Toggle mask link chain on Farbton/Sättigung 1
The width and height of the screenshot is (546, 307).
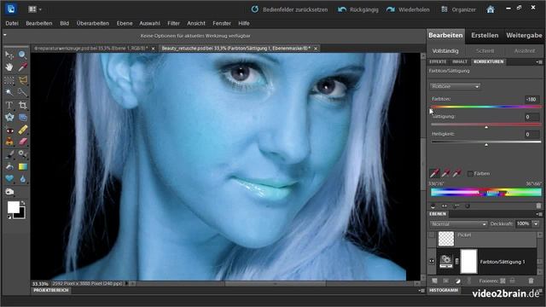[x=457, y=262]
